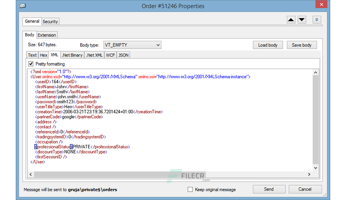
Task: Click the userTitleType value Herr
Action: pyautogui.click(x=68, y=107)
